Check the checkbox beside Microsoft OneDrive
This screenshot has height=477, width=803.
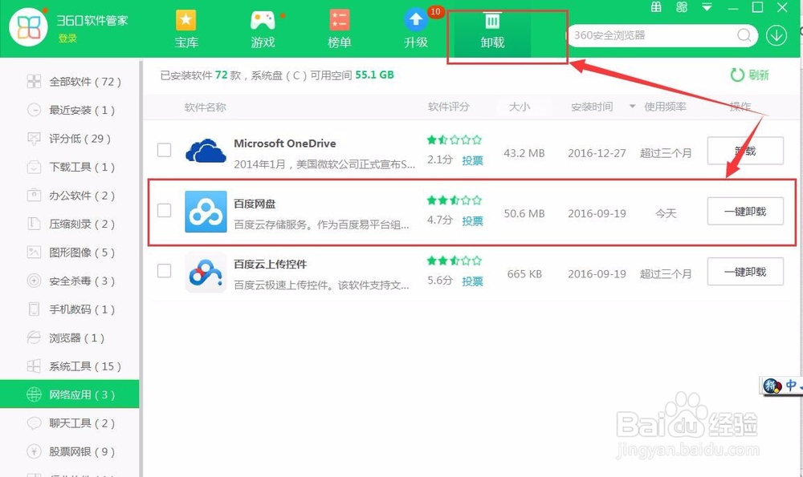164,150
